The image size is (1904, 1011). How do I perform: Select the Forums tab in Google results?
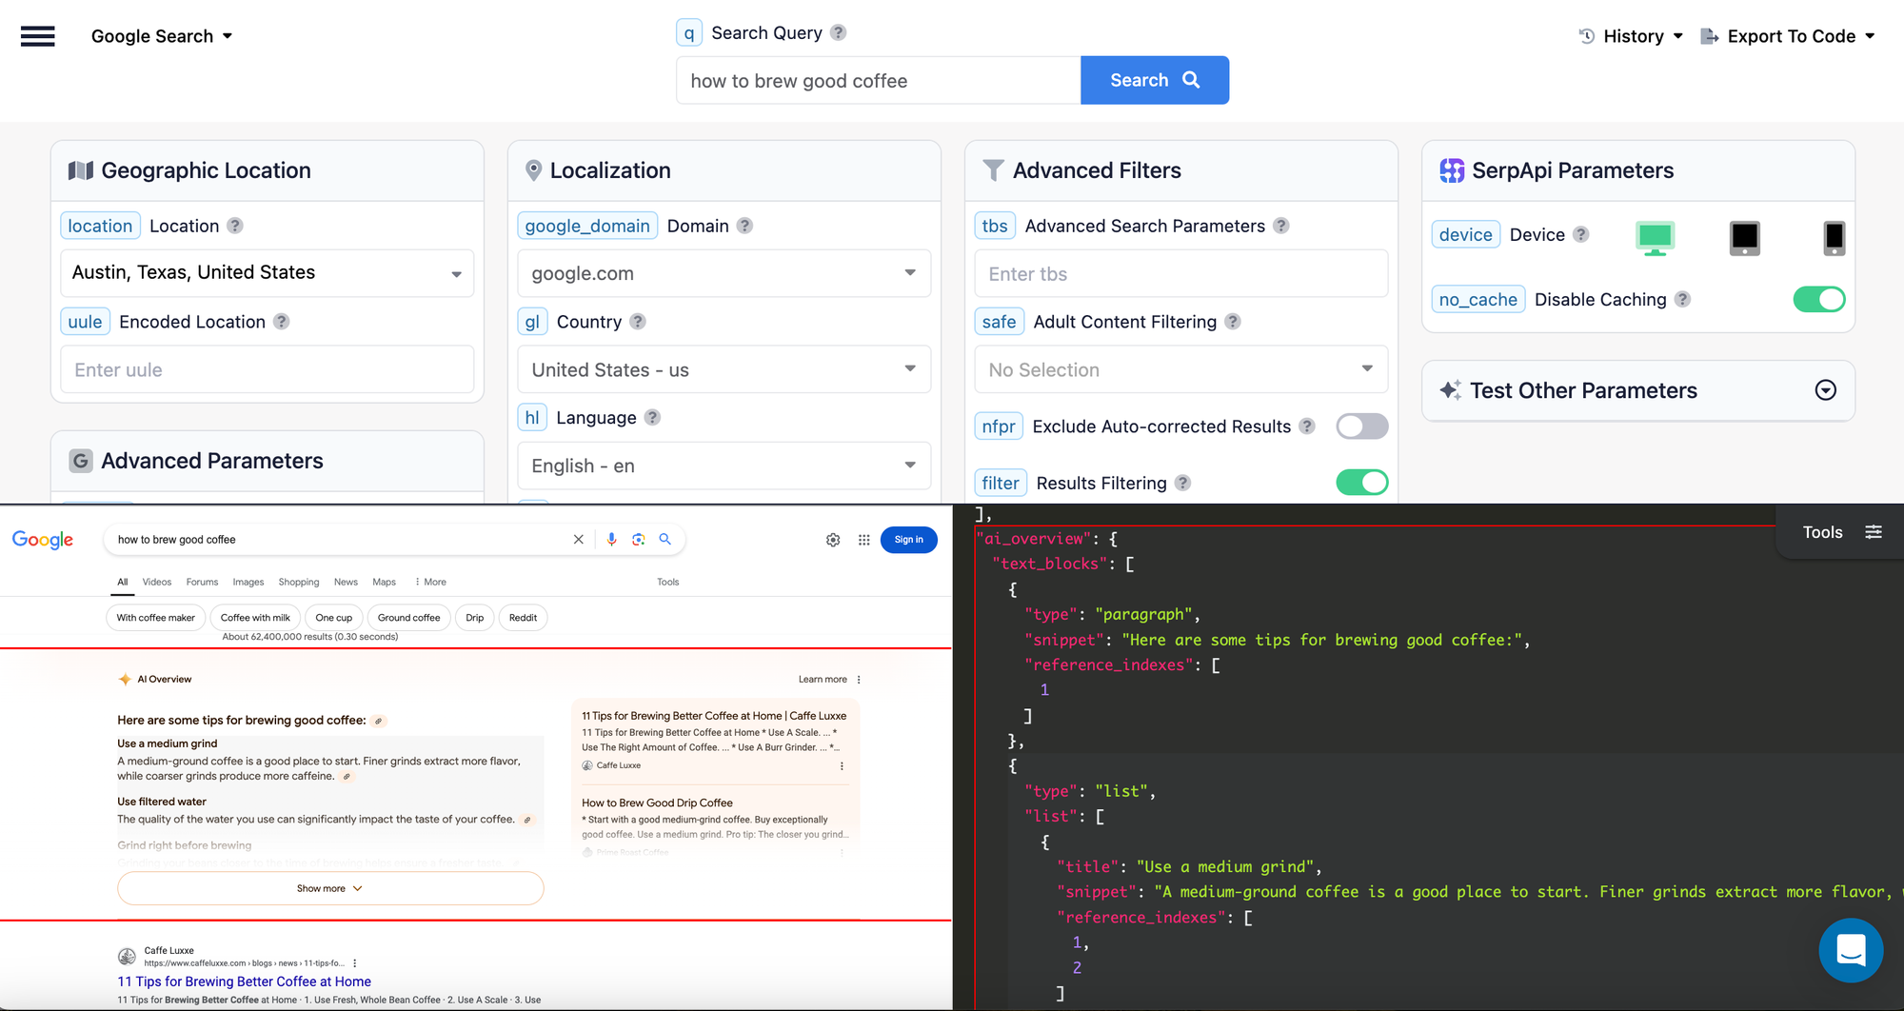tap(202, 582)
